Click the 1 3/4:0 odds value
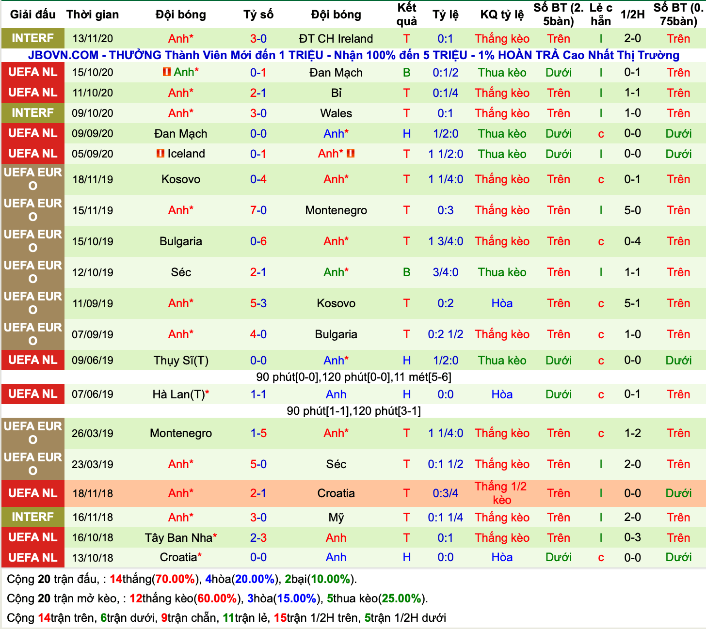 [x=446, y=241]
